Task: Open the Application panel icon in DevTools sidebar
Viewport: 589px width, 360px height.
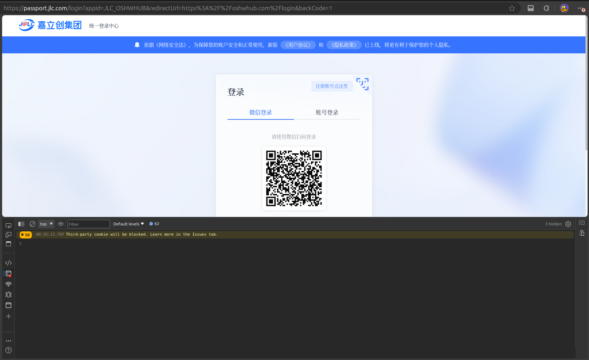Action: pos(8,305)
